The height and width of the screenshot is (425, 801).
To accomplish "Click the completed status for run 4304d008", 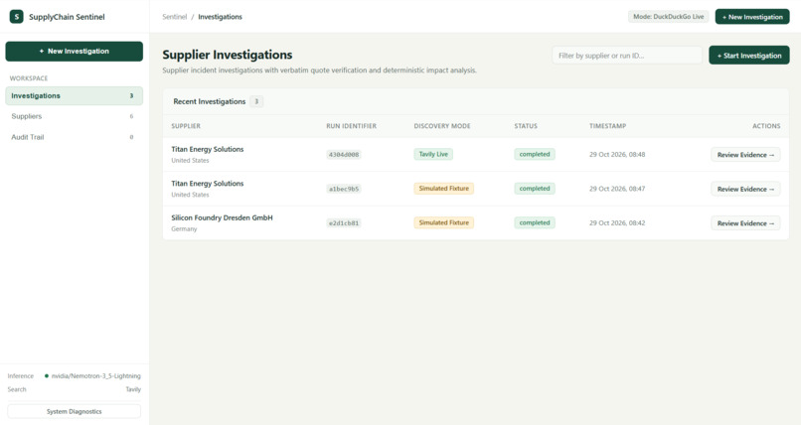I will (535, 154).
